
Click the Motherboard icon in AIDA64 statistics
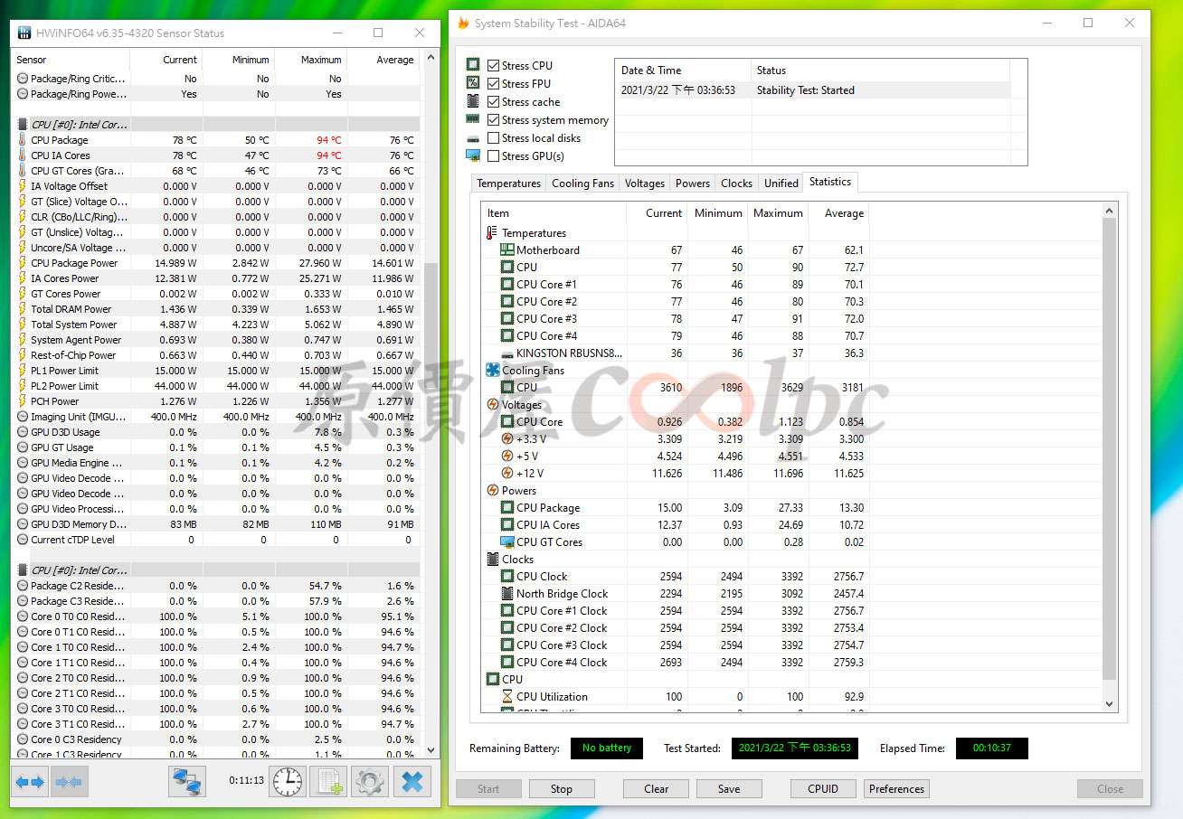(507, 250)
